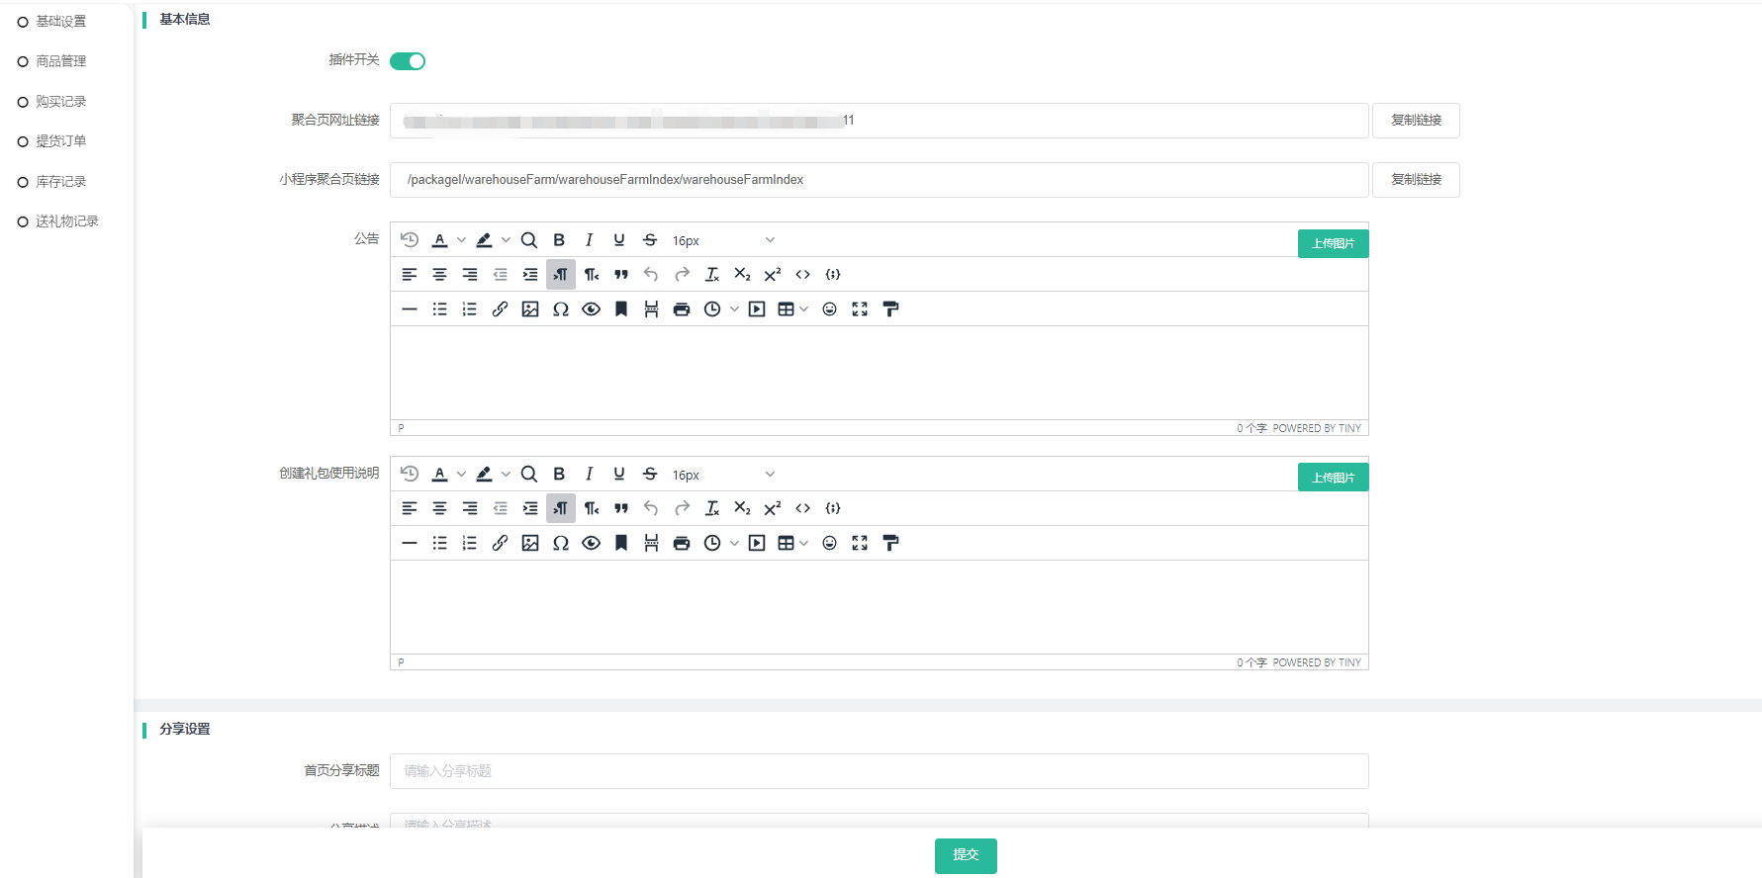
Task: Apply text color A in 公告 editor
Action: (440, 240)
